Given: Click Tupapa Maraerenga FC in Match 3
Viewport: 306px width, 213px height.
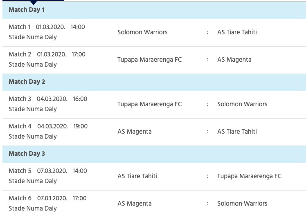Looking at the screenshot, I should tap(149, 104).
